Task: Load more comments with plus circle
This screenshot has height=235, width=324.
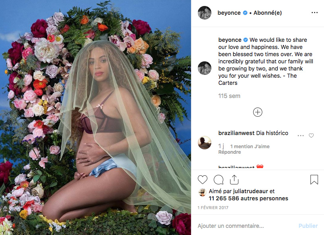Action: [x=258, y=112]
